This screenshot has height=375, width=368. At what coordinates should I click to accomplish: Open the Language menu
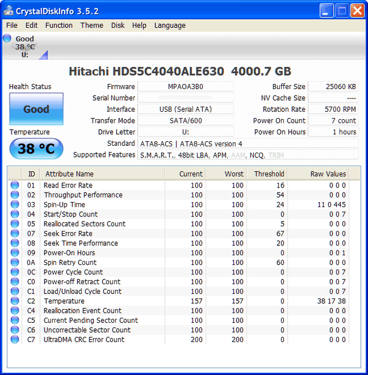170,25
